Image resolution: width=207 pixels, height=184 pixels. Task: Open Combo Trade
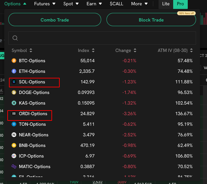(55, 20)
